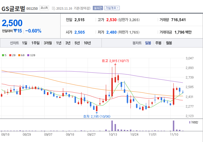
Task: Click the calendar icon beside the date
Action: [x=53, y=8]
